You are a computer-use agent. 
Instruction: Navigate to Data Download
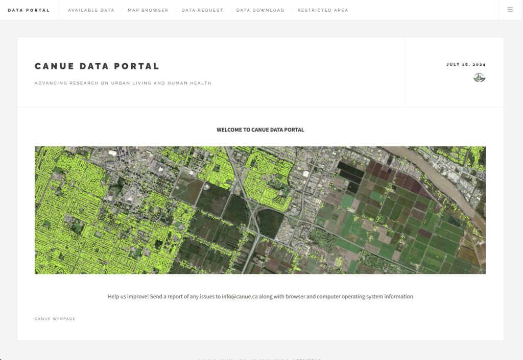[x=260, y=10]
